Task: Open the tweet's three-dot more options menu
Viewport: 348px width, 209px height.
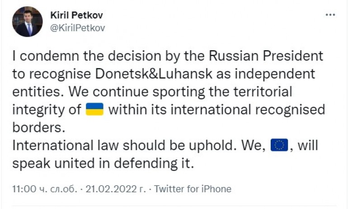Action: point(330,15)
